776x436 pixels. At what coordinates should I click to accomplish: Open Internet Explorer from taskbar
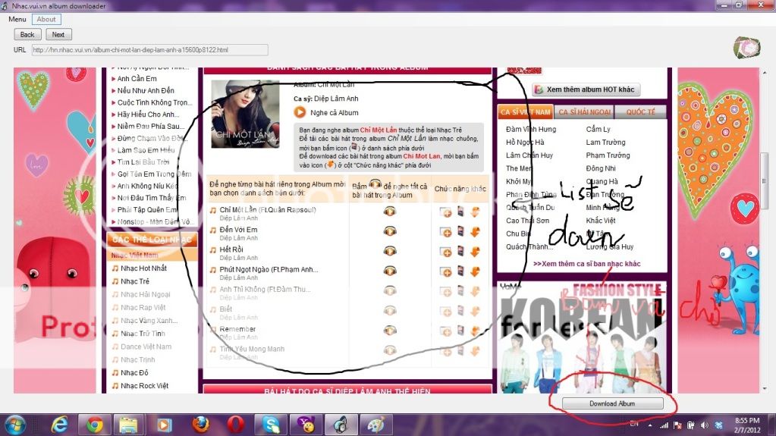[x=60, y=425]
